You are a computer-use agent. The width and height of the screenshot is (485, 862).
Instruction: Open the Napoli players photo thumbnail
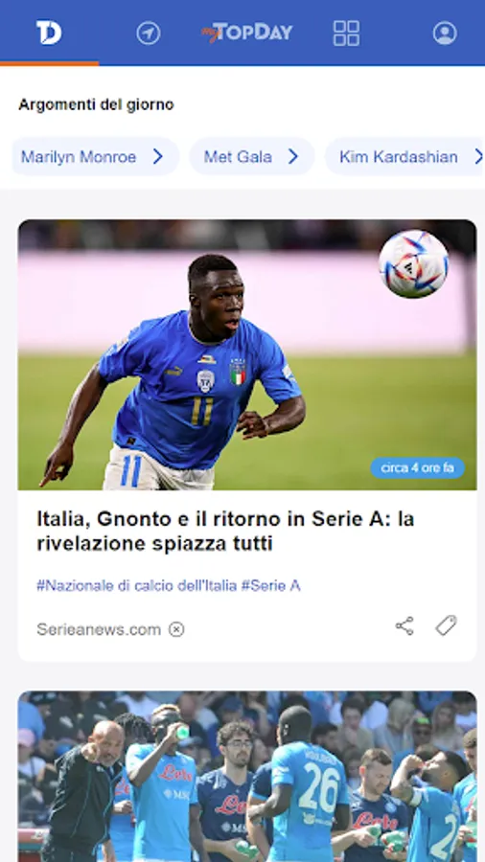(x=247, y=776)
